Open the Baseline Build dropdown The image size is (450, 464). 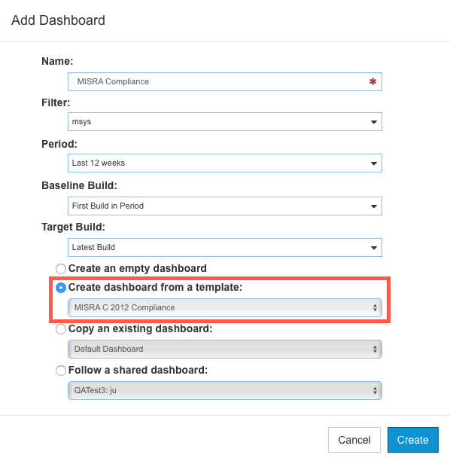(x=225, y=206)
